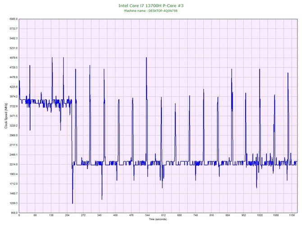Click the y-axis value 1209.3
Screen dimensions: 302x227
14,203
